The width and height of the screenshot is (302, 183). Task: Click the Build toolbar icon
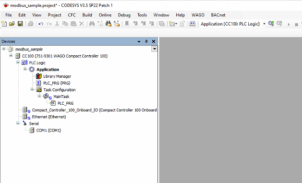pyautogui.click(x=193, y=24)
